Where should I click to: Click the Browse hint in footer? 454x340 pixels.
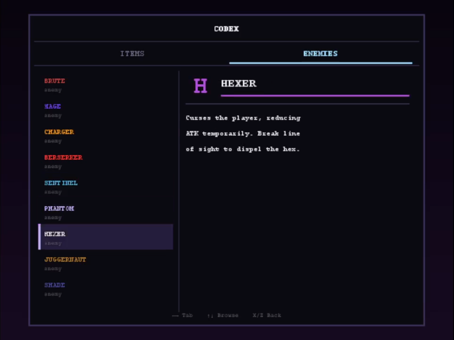pos(223,315)
